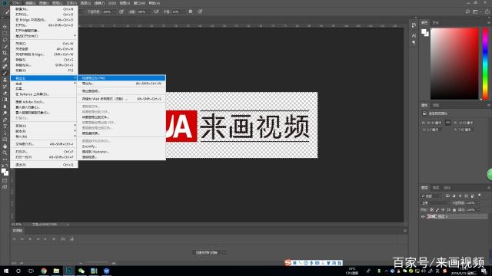Choose 存储为 (Shift+Ctrl+S) in File menu
Screen dimensions: 492x276
click(x=45, y=65)
